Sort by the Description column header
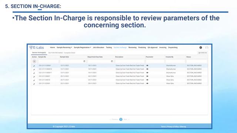The width and height of the screenshot is (237, 133). (x=119, y=57)
